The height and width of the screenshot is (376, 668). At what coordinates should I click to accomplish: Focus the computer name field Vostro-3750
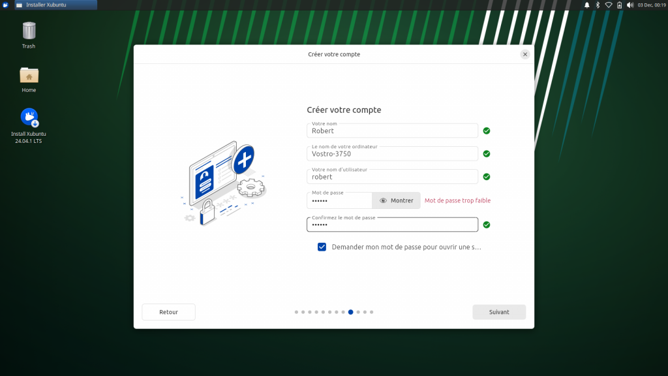(392, 154)
